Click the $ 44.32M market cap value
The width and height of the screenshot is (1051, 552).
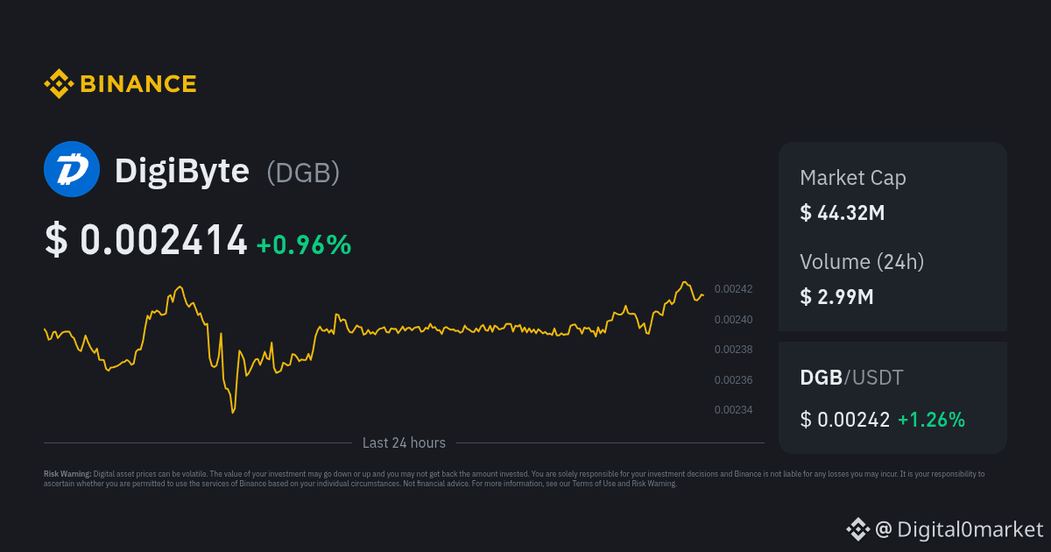843,212
